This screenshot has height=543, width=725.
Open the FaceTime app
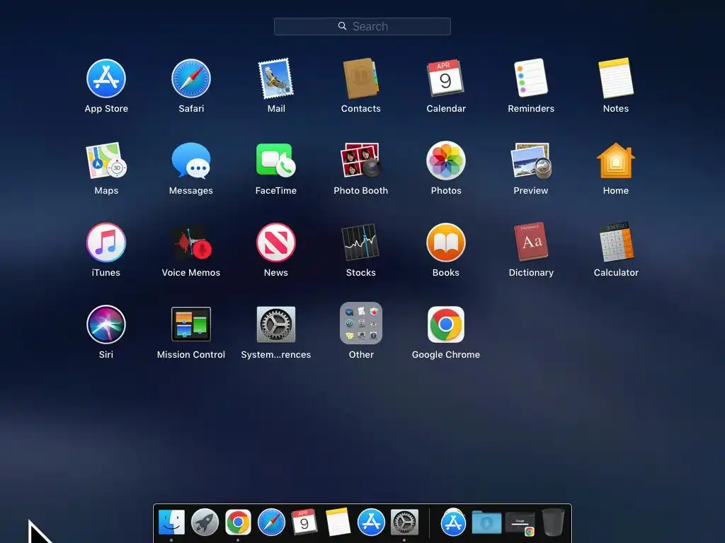[276, 160]
